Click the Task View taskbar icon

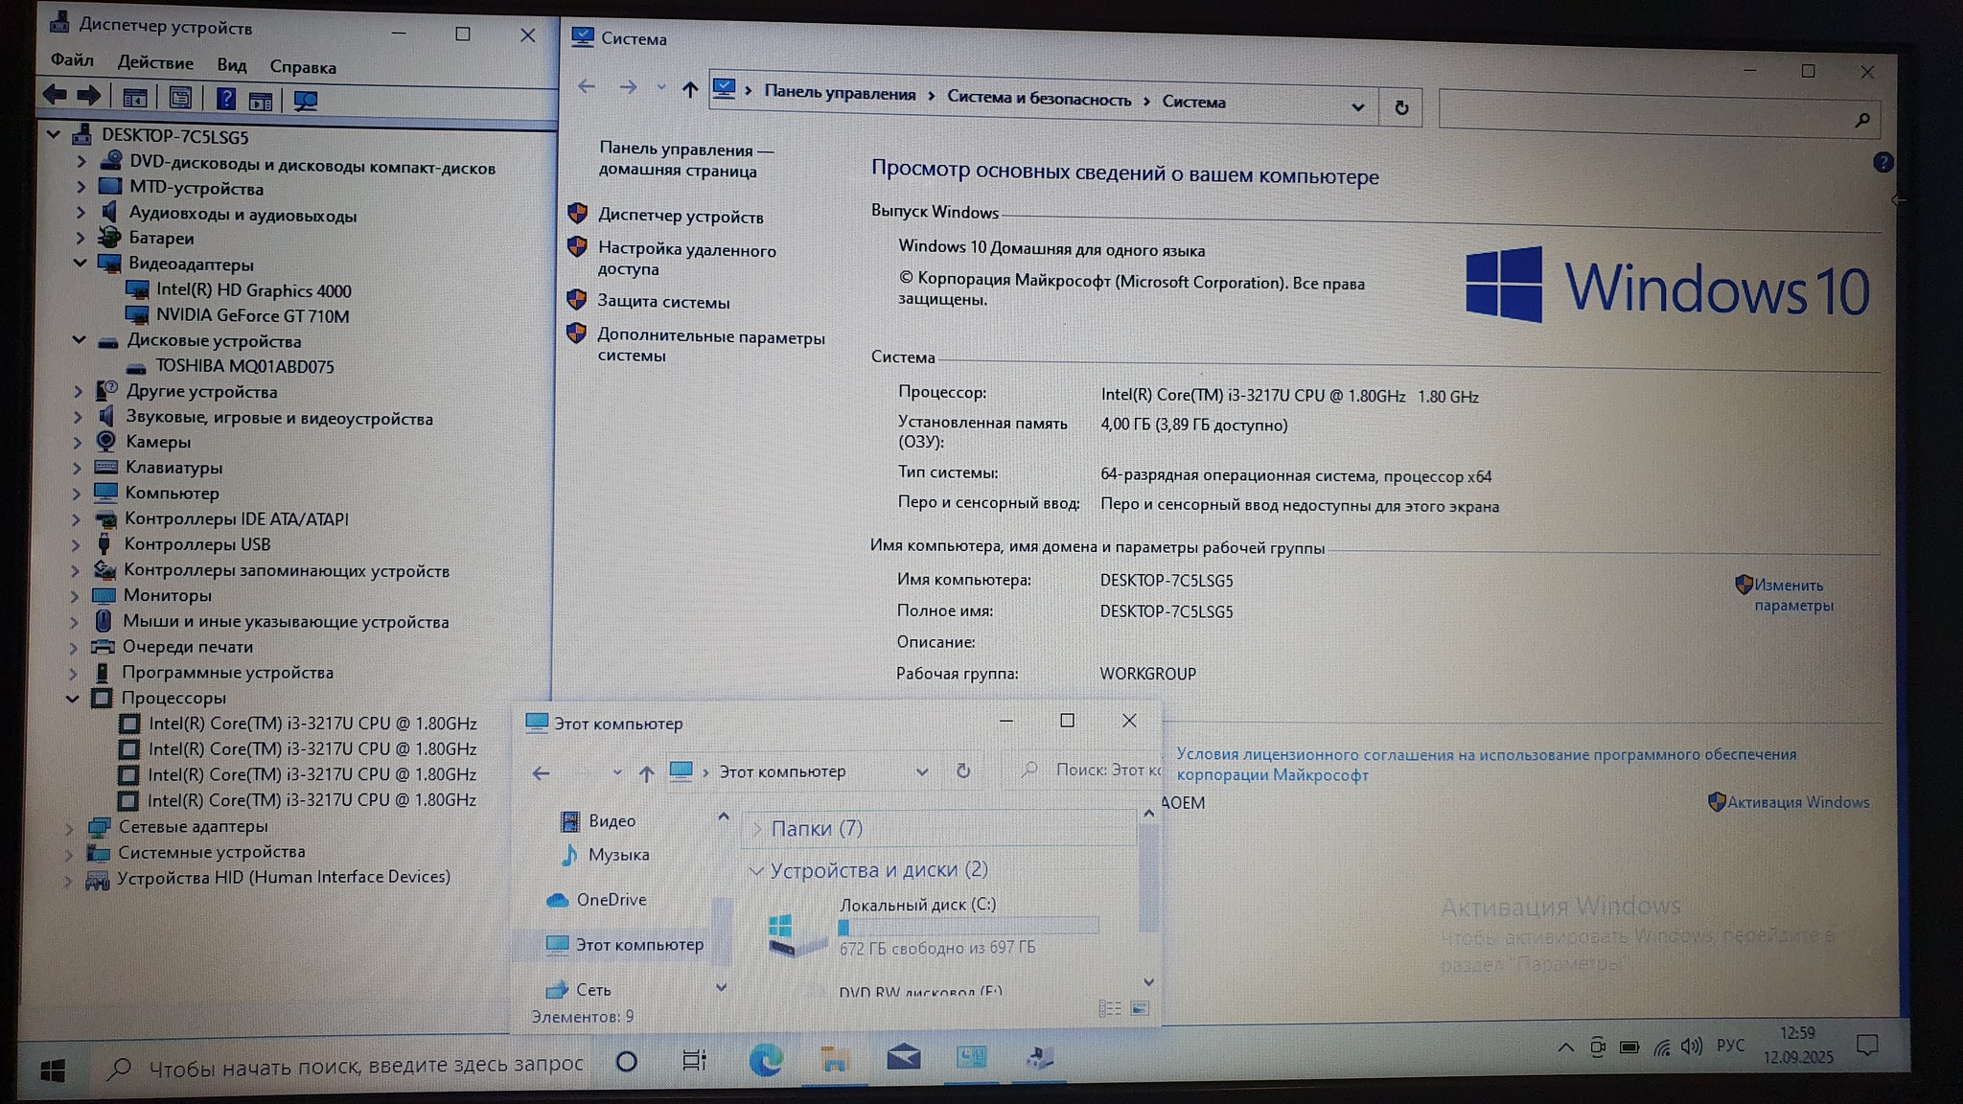tap(694, 1060)
